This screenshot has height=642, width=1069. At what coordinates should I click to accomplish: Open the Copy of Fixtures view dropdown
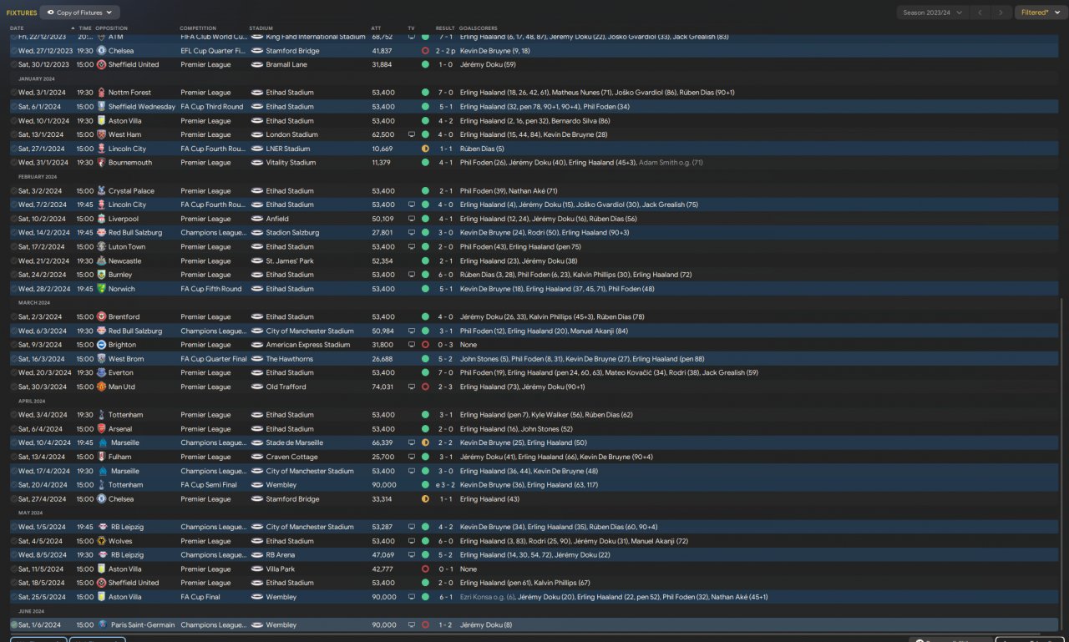coord(80,13)
